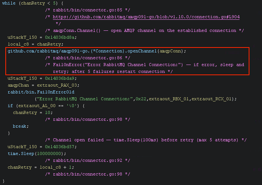
Task: Select the 'while' keyword of the loop
Action: [x=9, y=3]
